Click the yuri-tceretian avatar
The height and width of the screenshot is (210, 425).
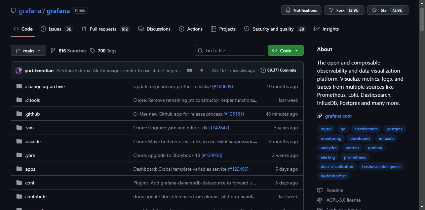point(19,71)
